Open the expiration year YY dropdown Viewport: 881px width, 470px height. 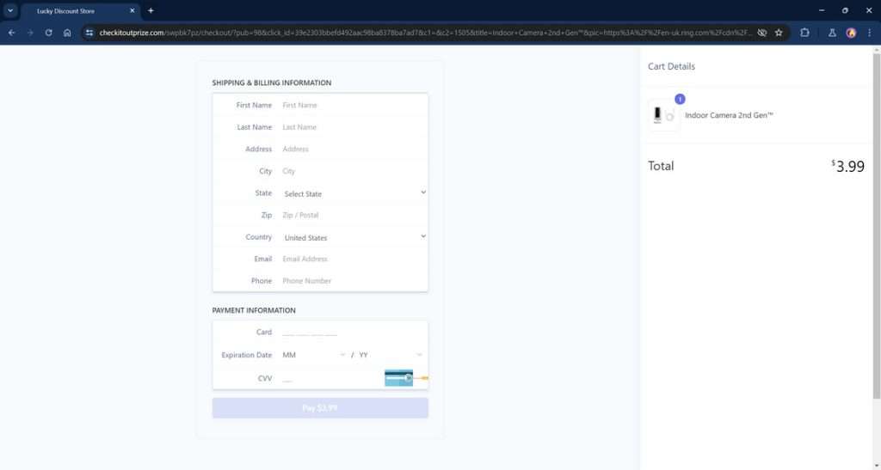391,355
